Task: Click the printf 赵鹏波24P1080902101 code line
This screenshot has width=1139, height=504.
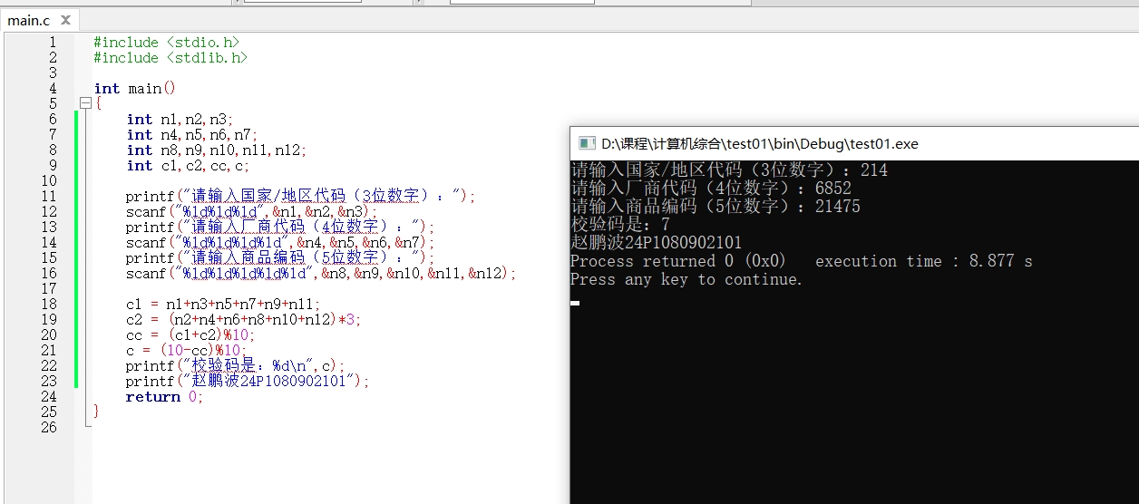Action: (x=248, y=381)
